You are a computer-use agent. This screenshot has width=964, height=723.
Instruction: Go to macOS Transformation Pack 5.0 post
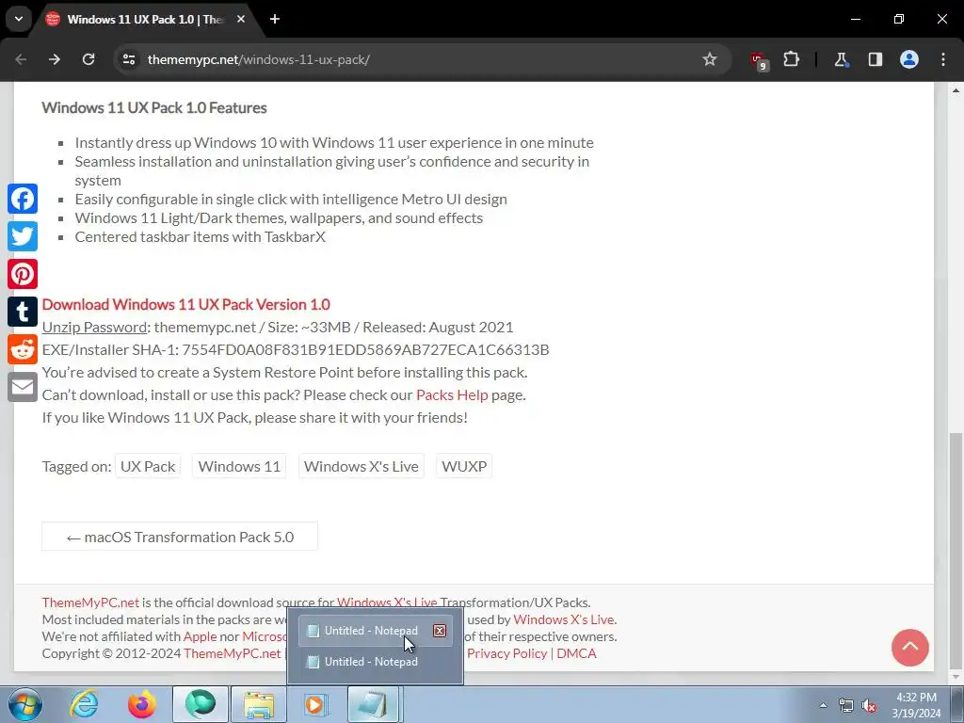click(180, 537)
